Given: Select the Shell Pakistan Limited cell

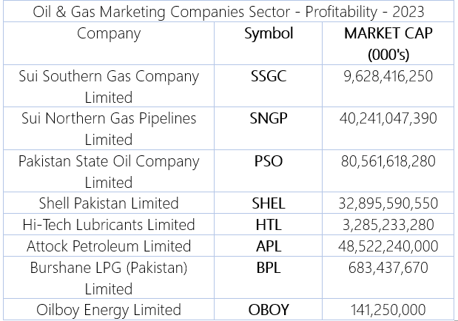Looking at the screenshot, I should coord(109,203).
